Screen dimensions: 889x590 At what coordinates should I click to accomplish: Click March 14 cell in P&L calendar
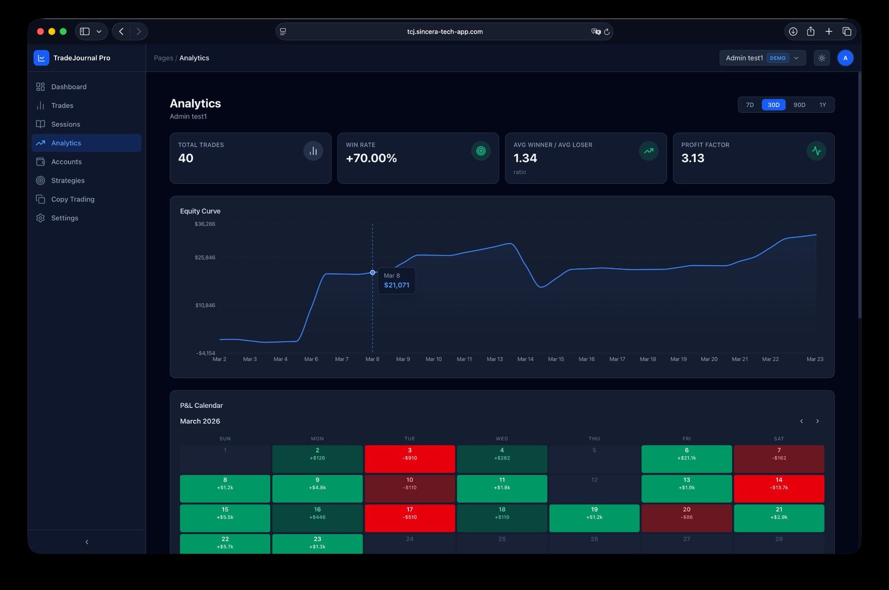pyautogui.click(x=778, y=488)
